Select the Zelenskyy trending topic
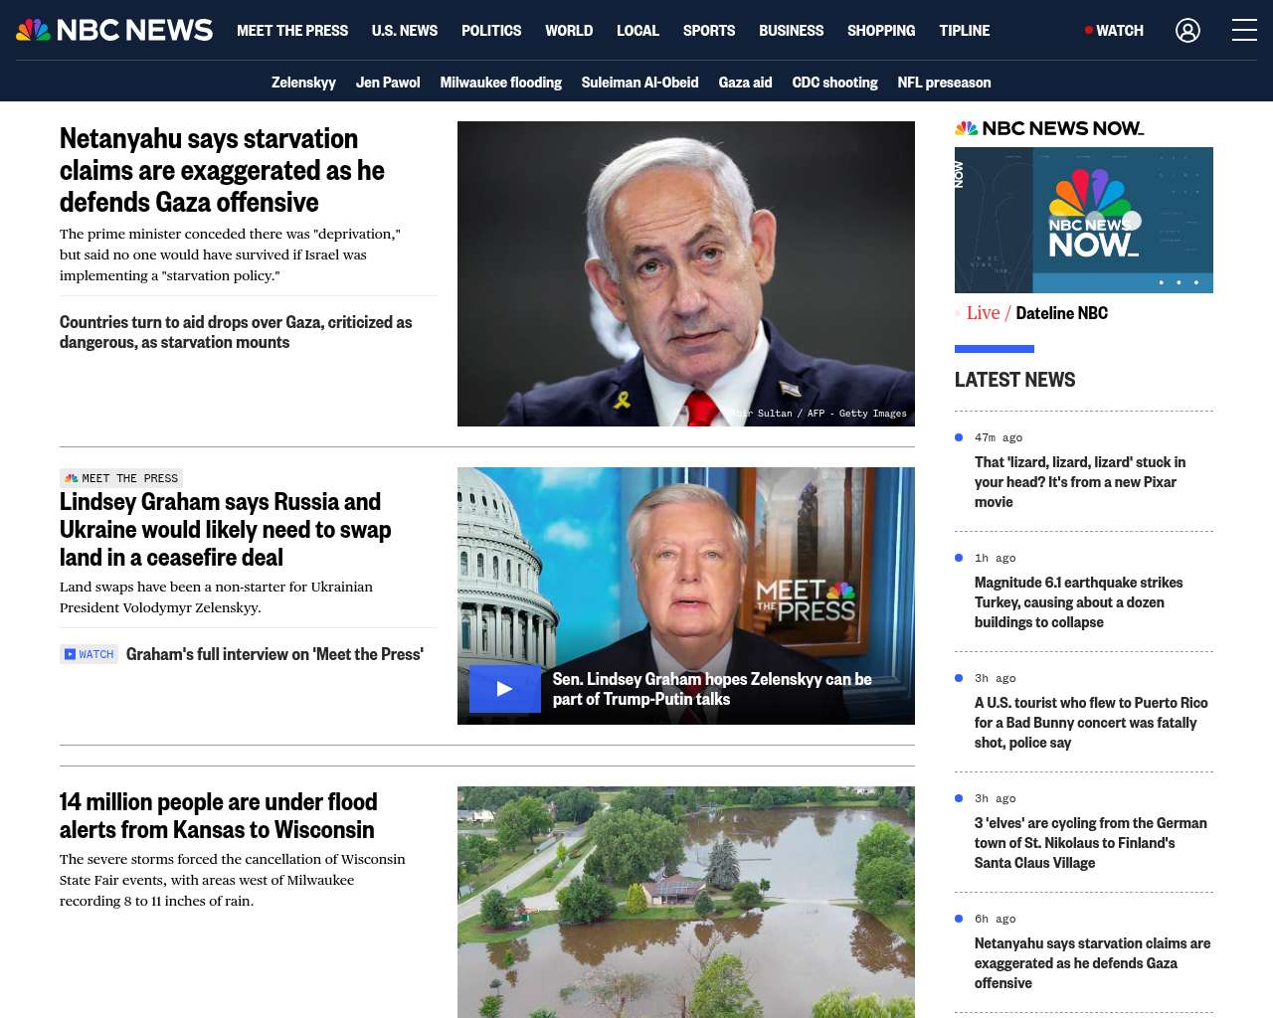1273x1018 pixels. coord(303,83)
